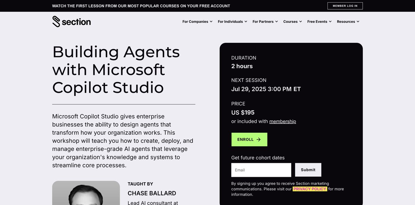415x205 pixels.
Task: Expand the chevron next to Resources
Action: 358,22
